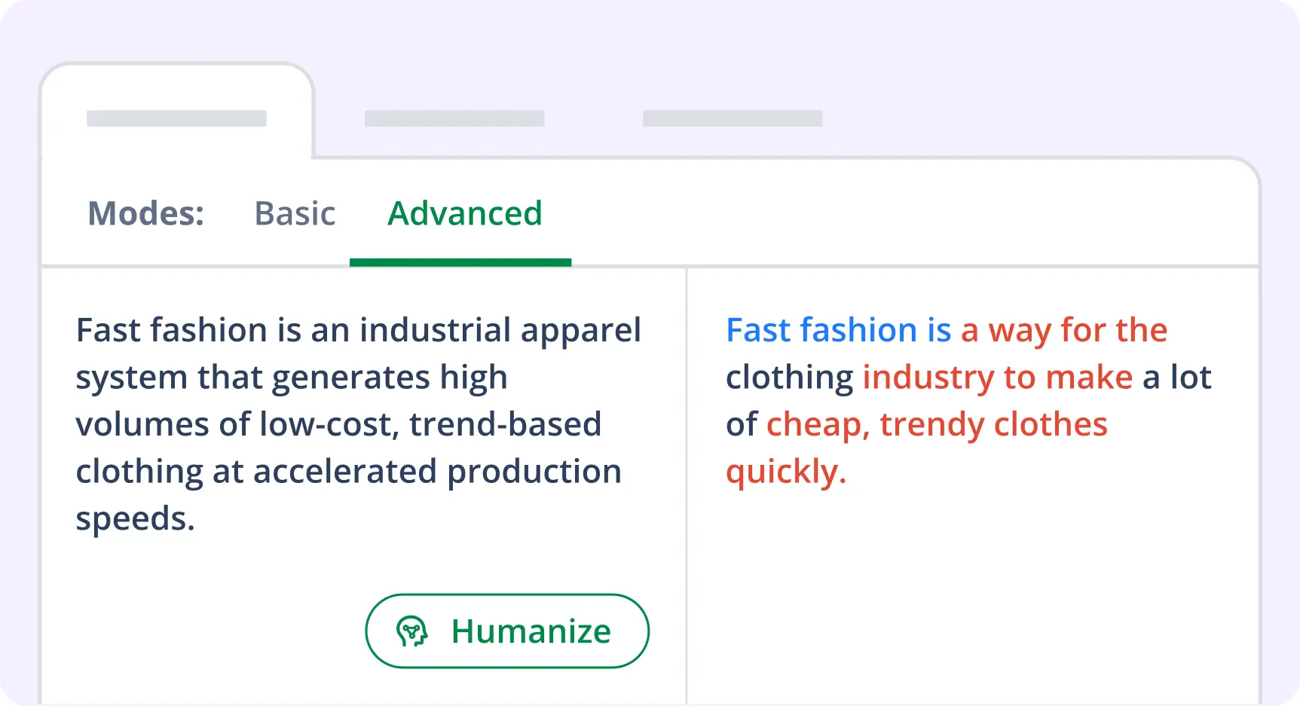The image size is (1300, 706).
Task: Click the red phrase 'industry to make'
Action: pos(997,377)
